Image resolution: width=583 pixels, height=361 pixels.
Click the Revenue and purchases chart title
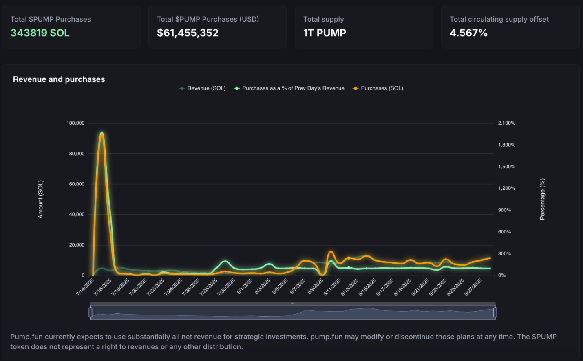tap(59, 79)
